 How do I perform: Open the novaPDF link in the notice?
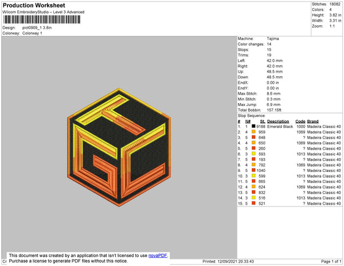[x=158, y=256]
